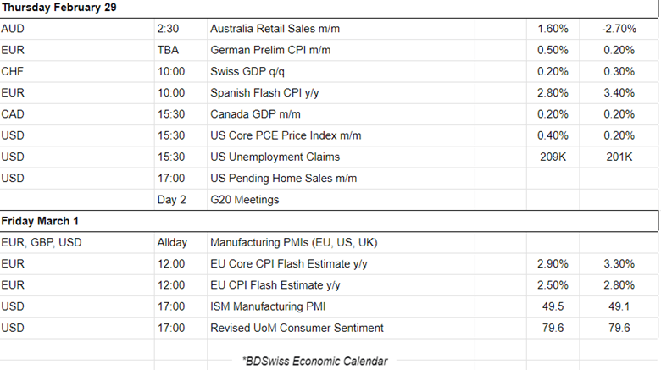Select the US Pending Home Sales cell
The width and height of the screenshot is (661, 370).
283,178
